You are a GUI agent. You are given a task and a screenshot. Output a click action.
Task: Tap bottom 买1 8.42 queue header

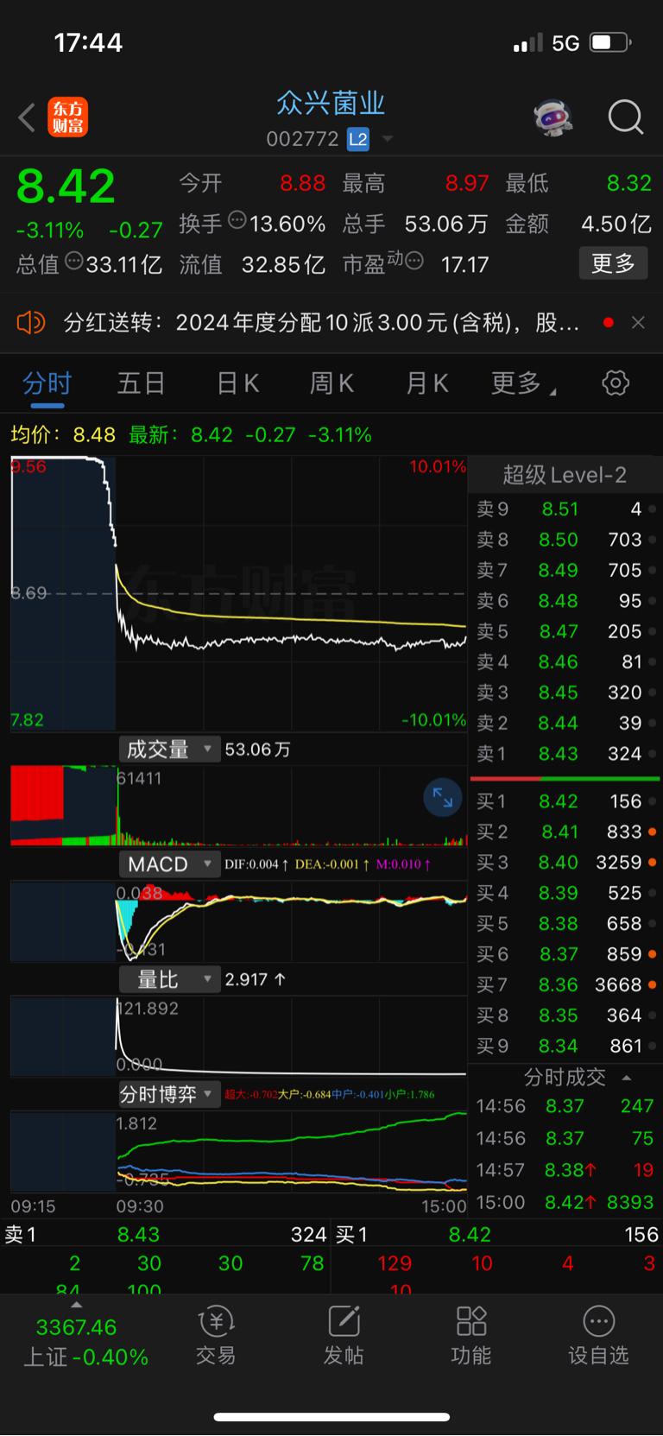tap(497, 1235)
